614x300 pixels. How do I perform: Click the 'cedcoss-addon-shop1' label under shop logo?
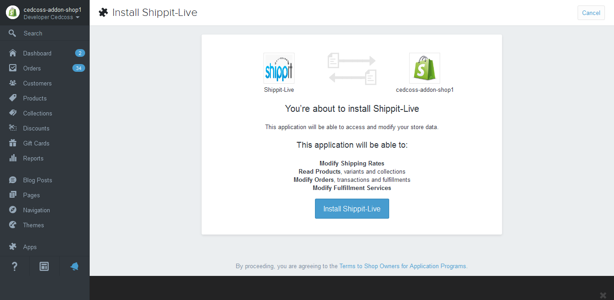pos(425,90)
